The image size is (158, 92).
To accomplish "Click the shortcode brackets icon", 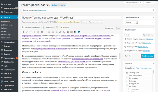I will pos(75,32).
